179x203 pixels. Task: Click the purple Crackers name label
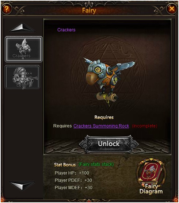(x=66, y=30)
